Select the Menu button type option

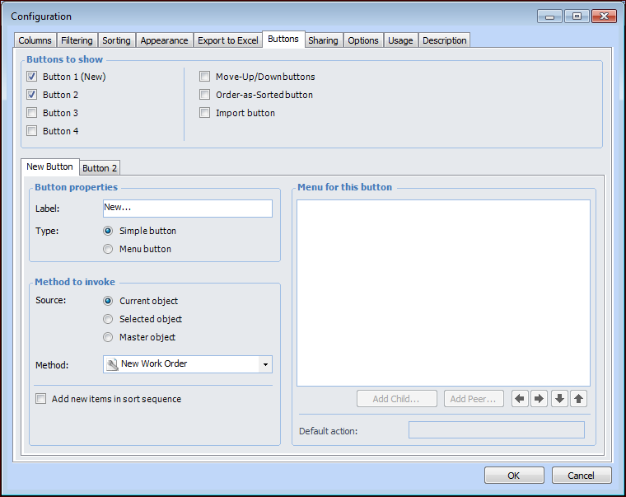pos(108,249)
